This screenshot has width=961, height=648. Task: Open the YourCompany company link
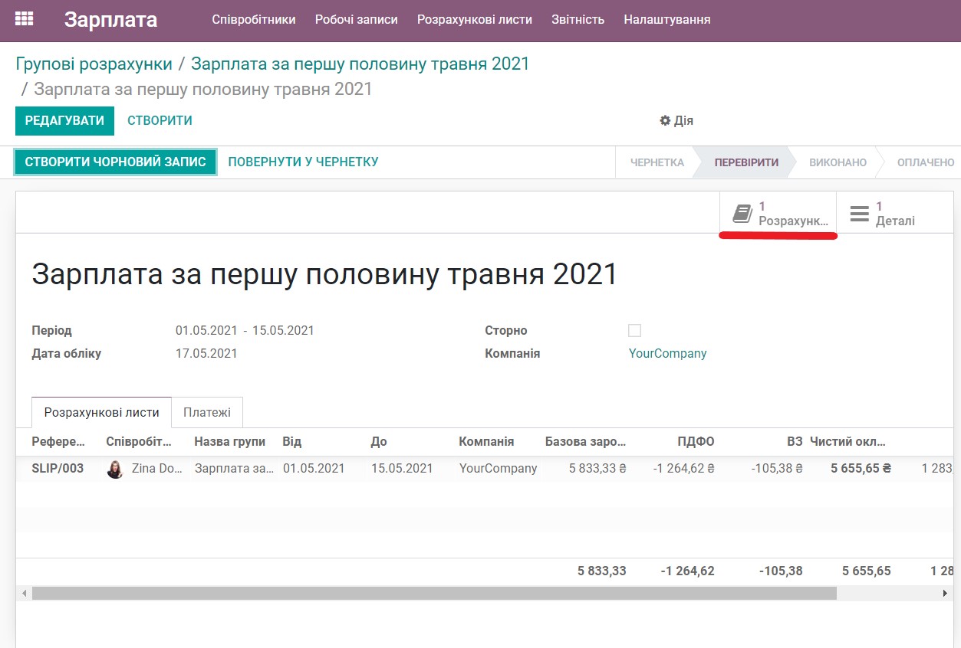(667, 353)
